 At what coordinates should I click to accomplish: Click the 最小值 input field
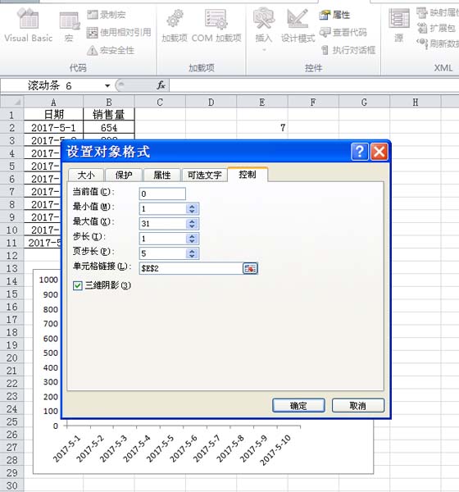pos(162,208)
